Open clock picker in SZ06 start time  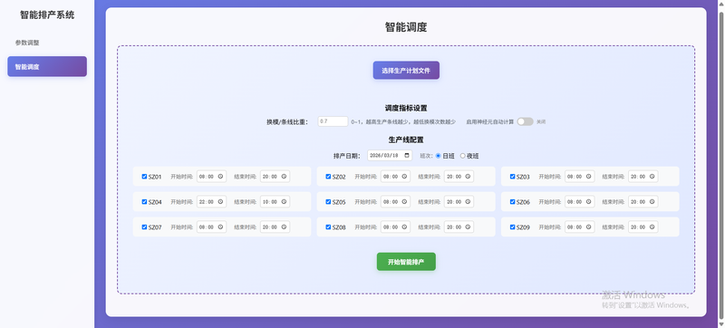coord(588,202)
